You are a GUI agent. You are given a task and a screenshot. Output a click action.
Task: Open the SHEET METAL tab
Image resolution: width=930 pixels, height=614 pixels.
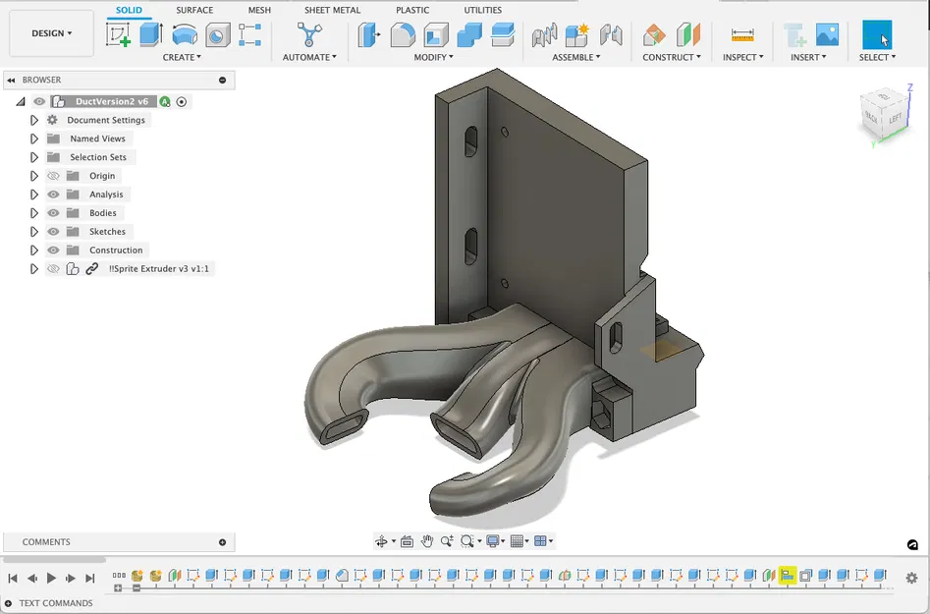point(331,10)
